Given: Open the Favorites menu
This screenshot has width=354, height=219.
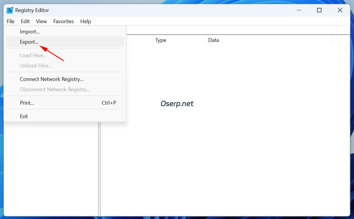Looking at the screenshot, I should pos(64,21).
